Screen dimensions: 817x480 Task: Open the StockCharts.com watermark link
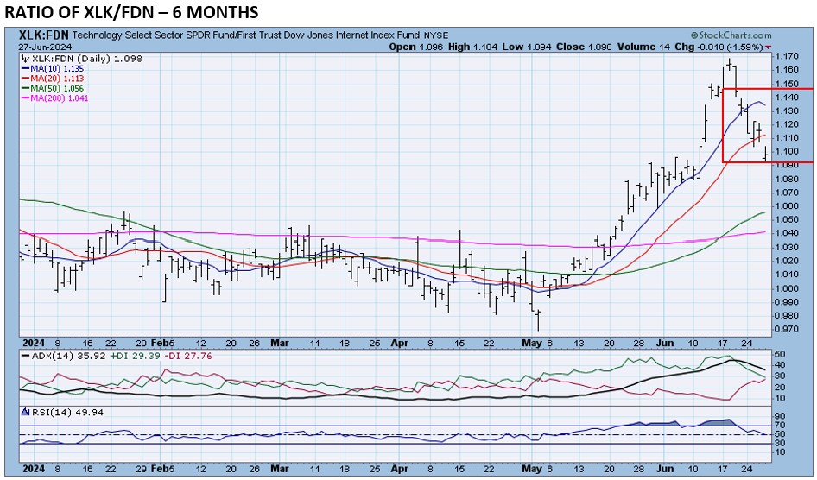(731, 35)
